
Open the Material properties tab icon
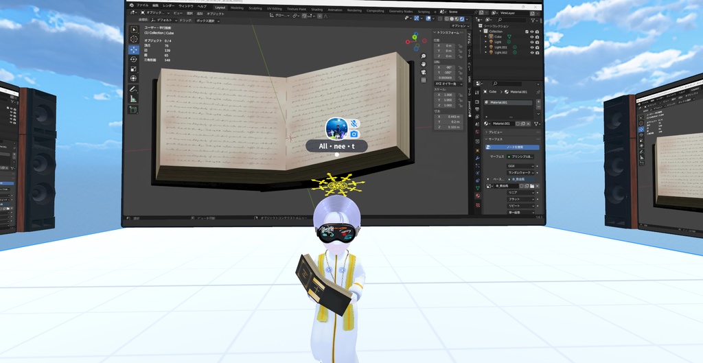point(478,196)
